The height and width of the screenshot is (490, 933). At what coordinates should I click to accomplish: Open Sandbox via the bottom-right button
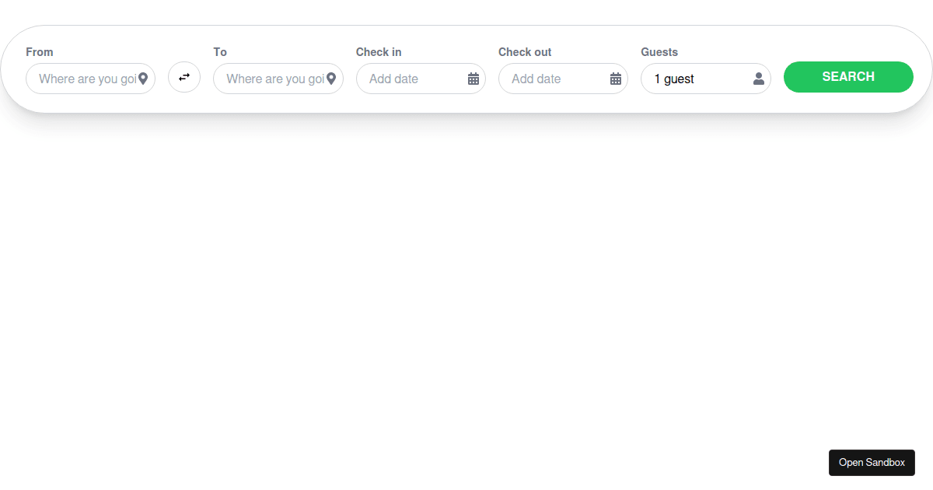coord(872,462)
